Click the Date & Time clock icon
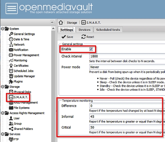Viewport: 165px width, 142px height. click(x=11, y=39)
